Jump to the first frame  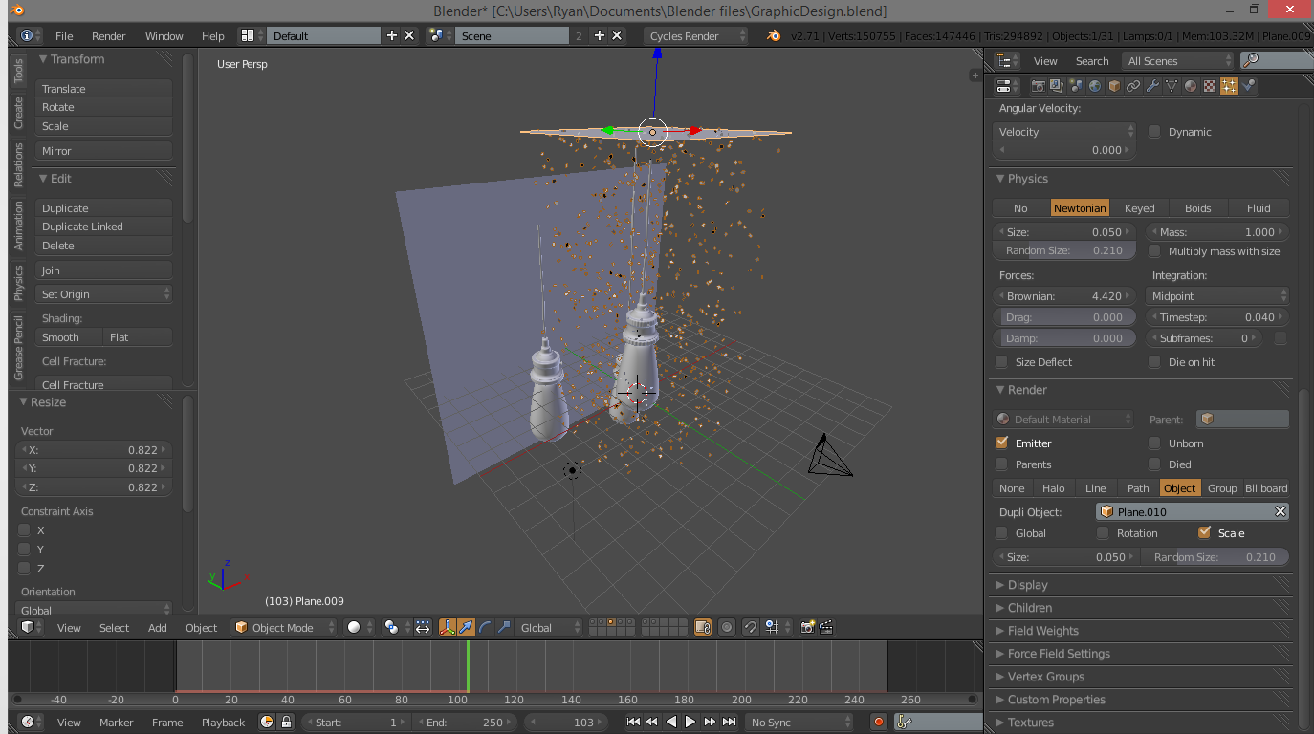633,722
